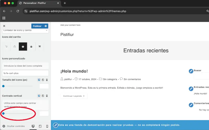Click the Entradas recientes page heading

point(146,50)
